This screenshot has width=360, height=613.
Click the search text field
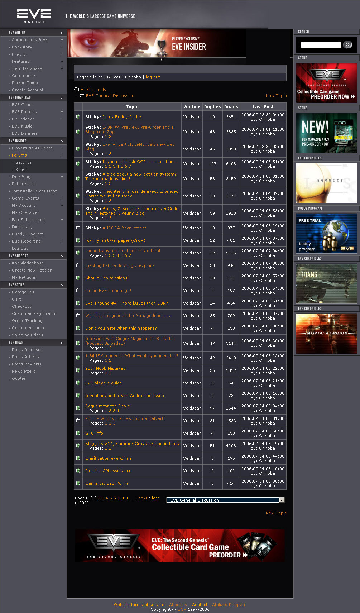coord(321,45)
